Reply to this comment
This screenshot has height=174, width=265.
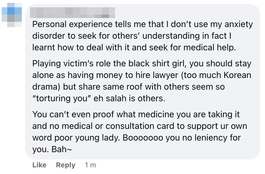[65, 165]
